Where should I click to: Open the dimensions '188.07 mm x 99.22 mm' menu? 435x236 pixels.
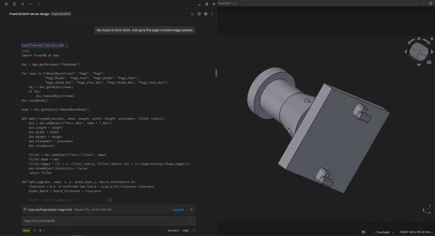click(x=416, y=232)
